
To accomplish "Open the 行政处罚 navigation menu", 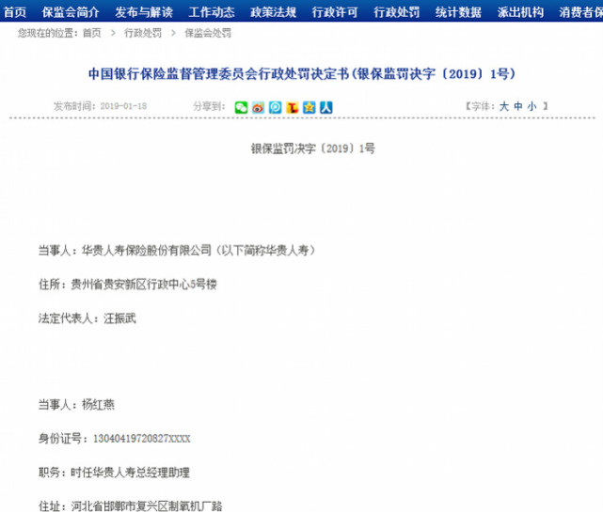I will pos(397,12).
